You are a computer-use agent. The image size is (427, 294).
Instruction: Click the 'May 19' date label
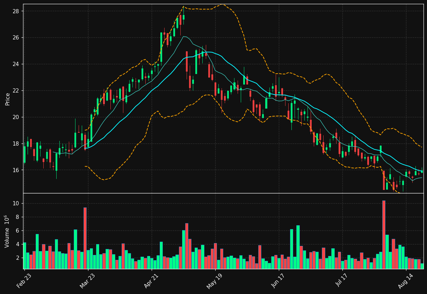point(215,281)
